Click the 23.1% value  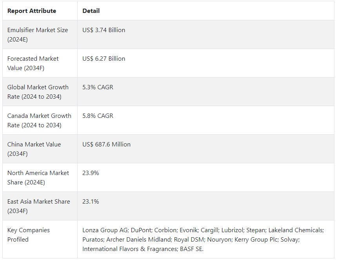[x=91, y=202]
